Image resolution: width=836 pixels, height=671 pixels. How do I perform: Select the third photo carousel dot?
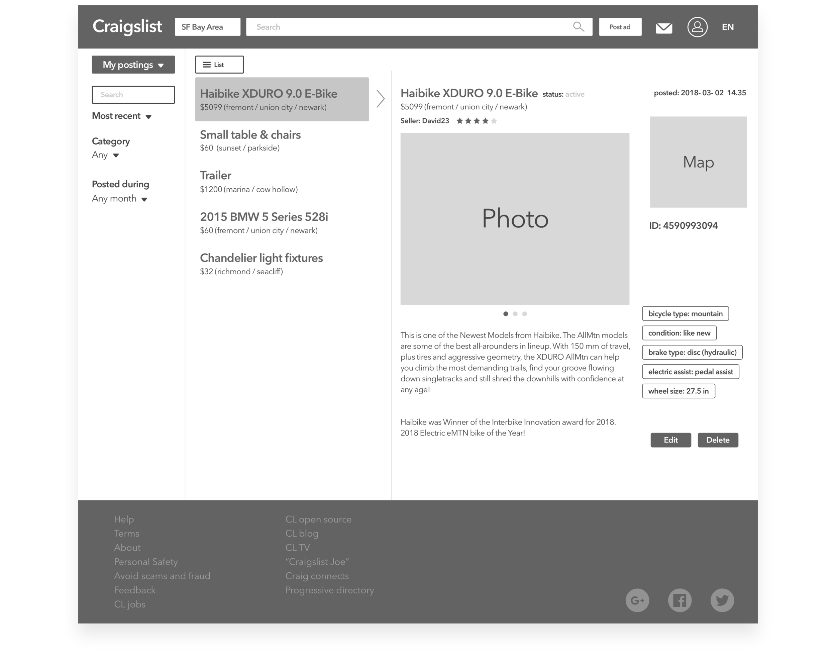pos(525,314)
